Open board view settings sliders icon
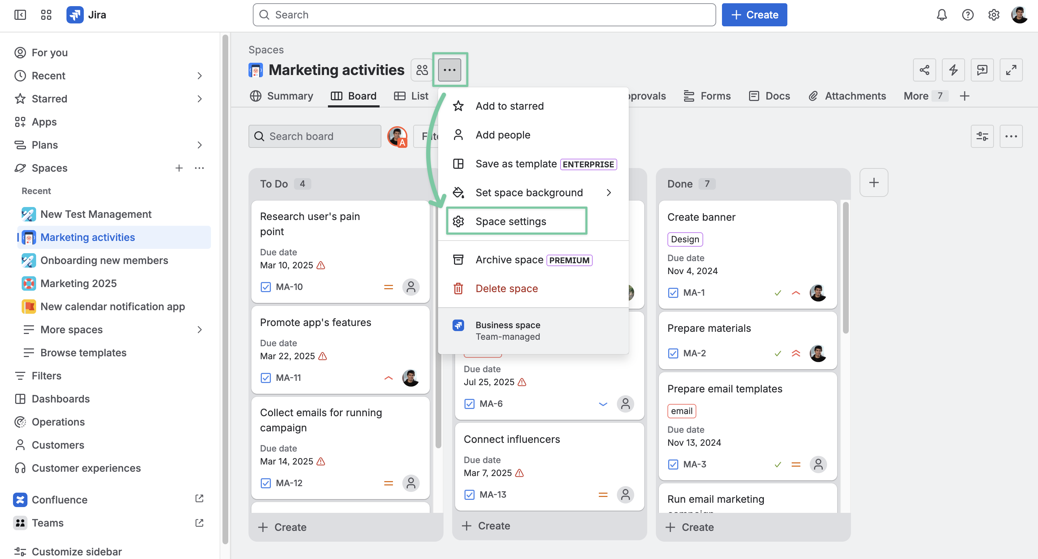 [982, 136]
